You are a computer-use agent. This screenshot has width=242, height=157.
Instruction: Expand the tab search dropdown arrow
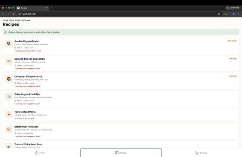tap(13, 8)
